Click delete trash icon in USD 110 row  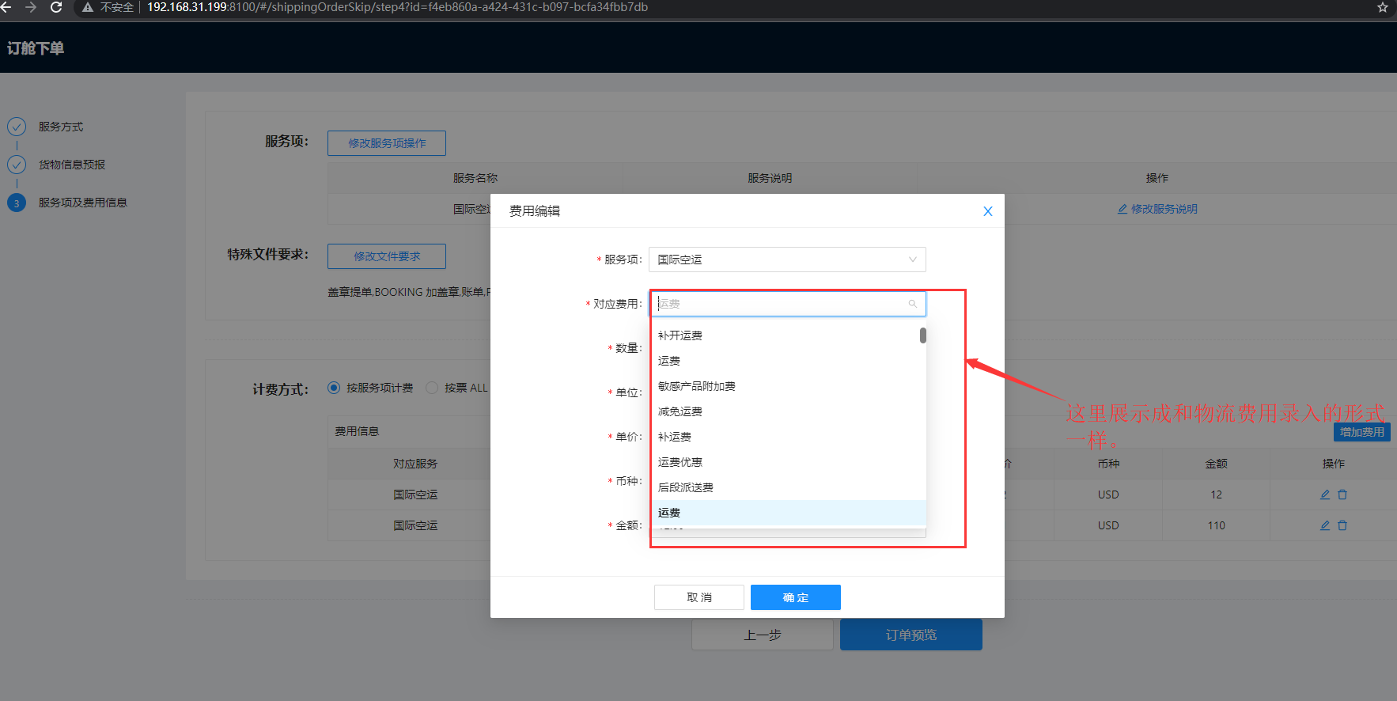point(1342,525)
